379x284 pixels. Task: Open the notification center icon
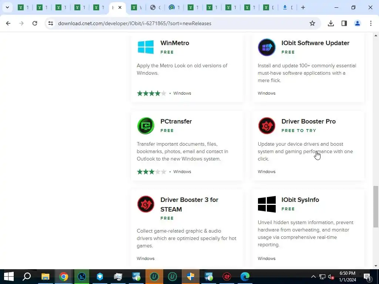(x=367, y=277)
